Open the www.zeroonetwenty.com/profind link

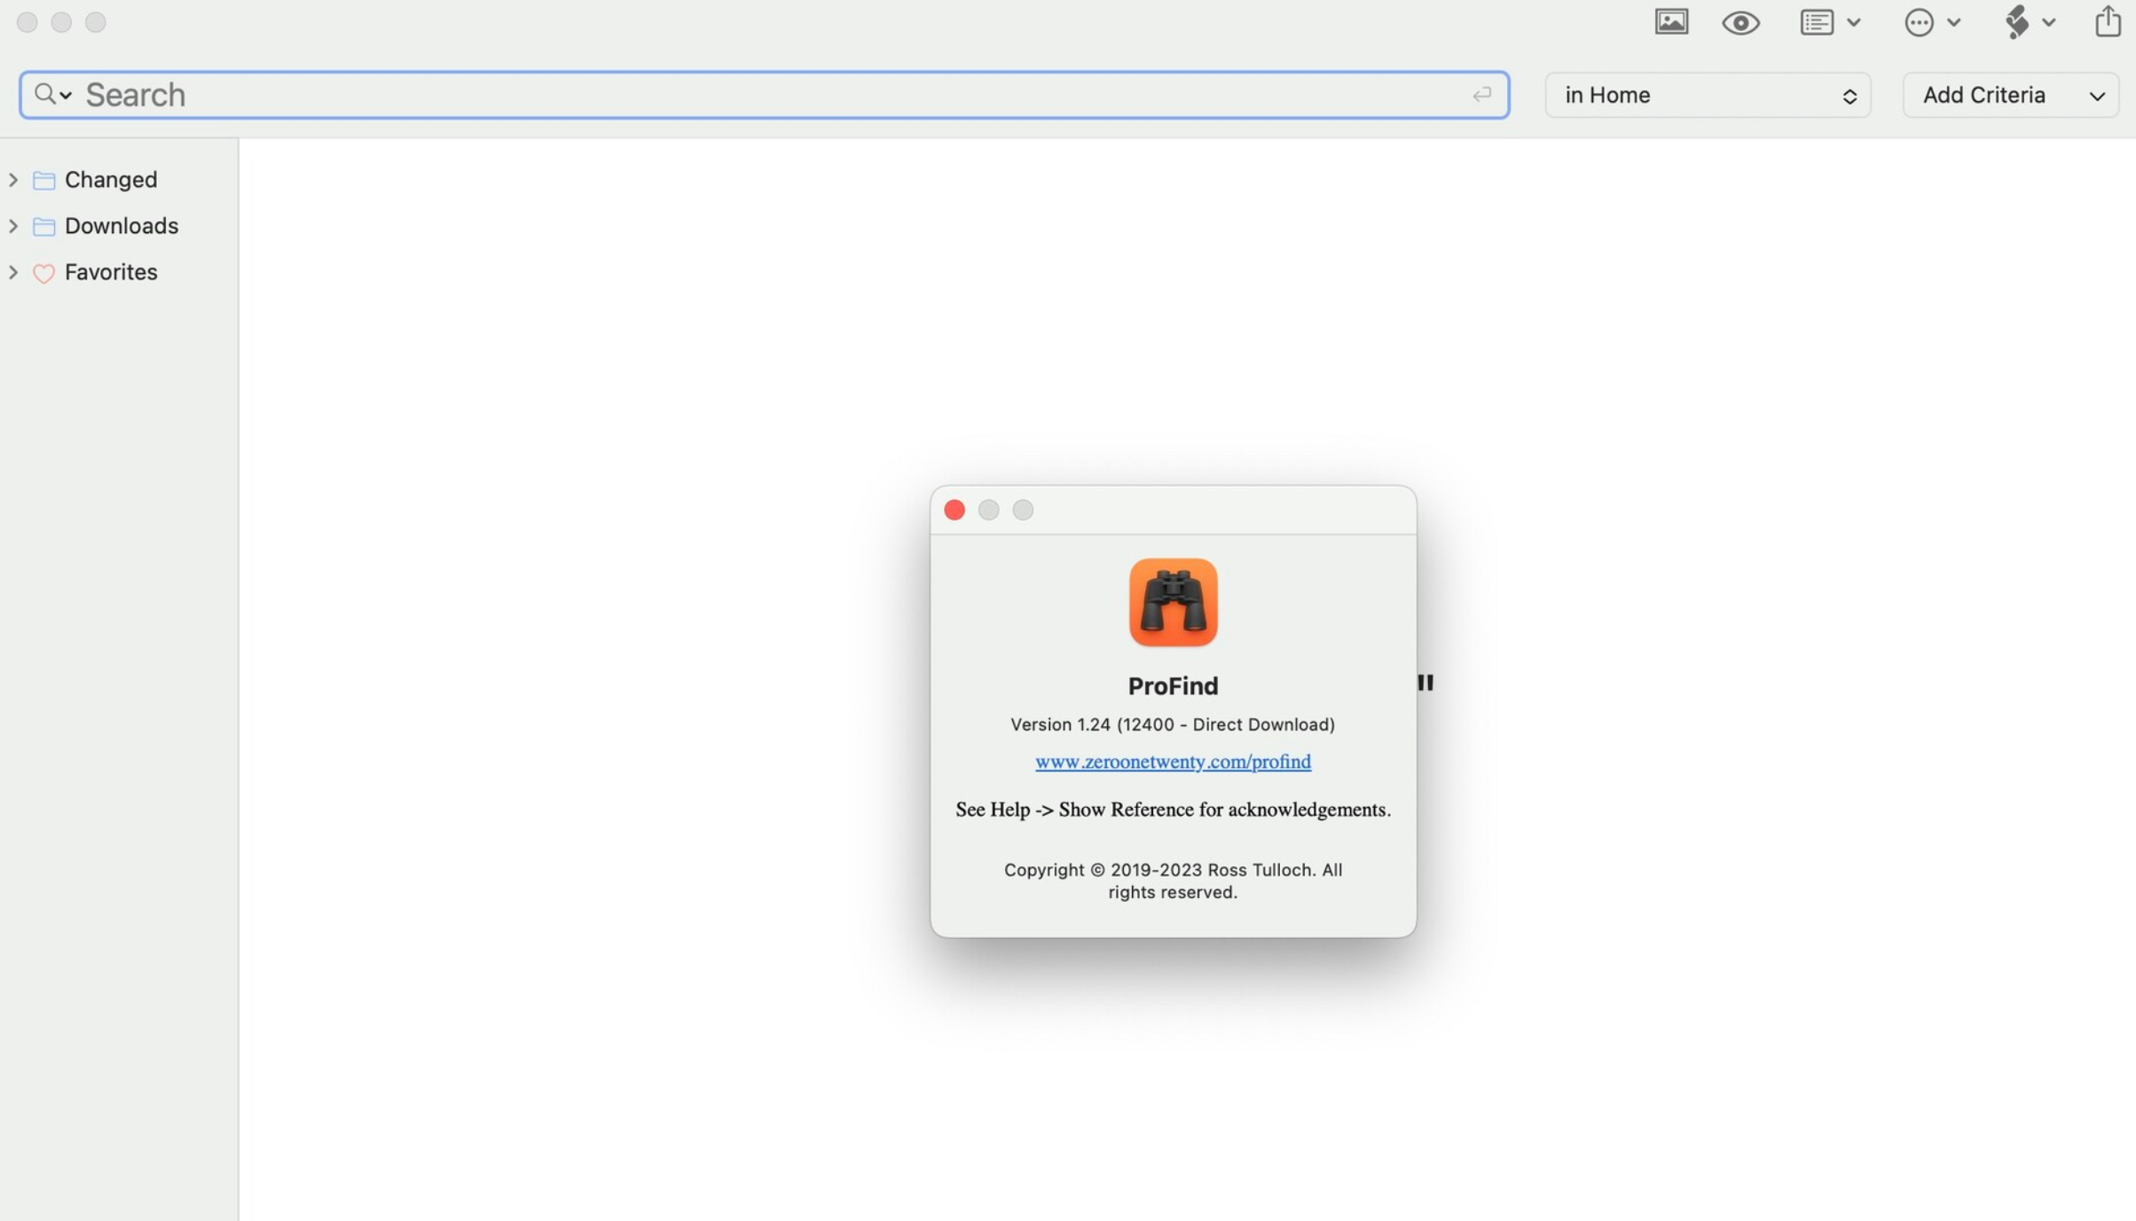click(x=1173, y=762)
